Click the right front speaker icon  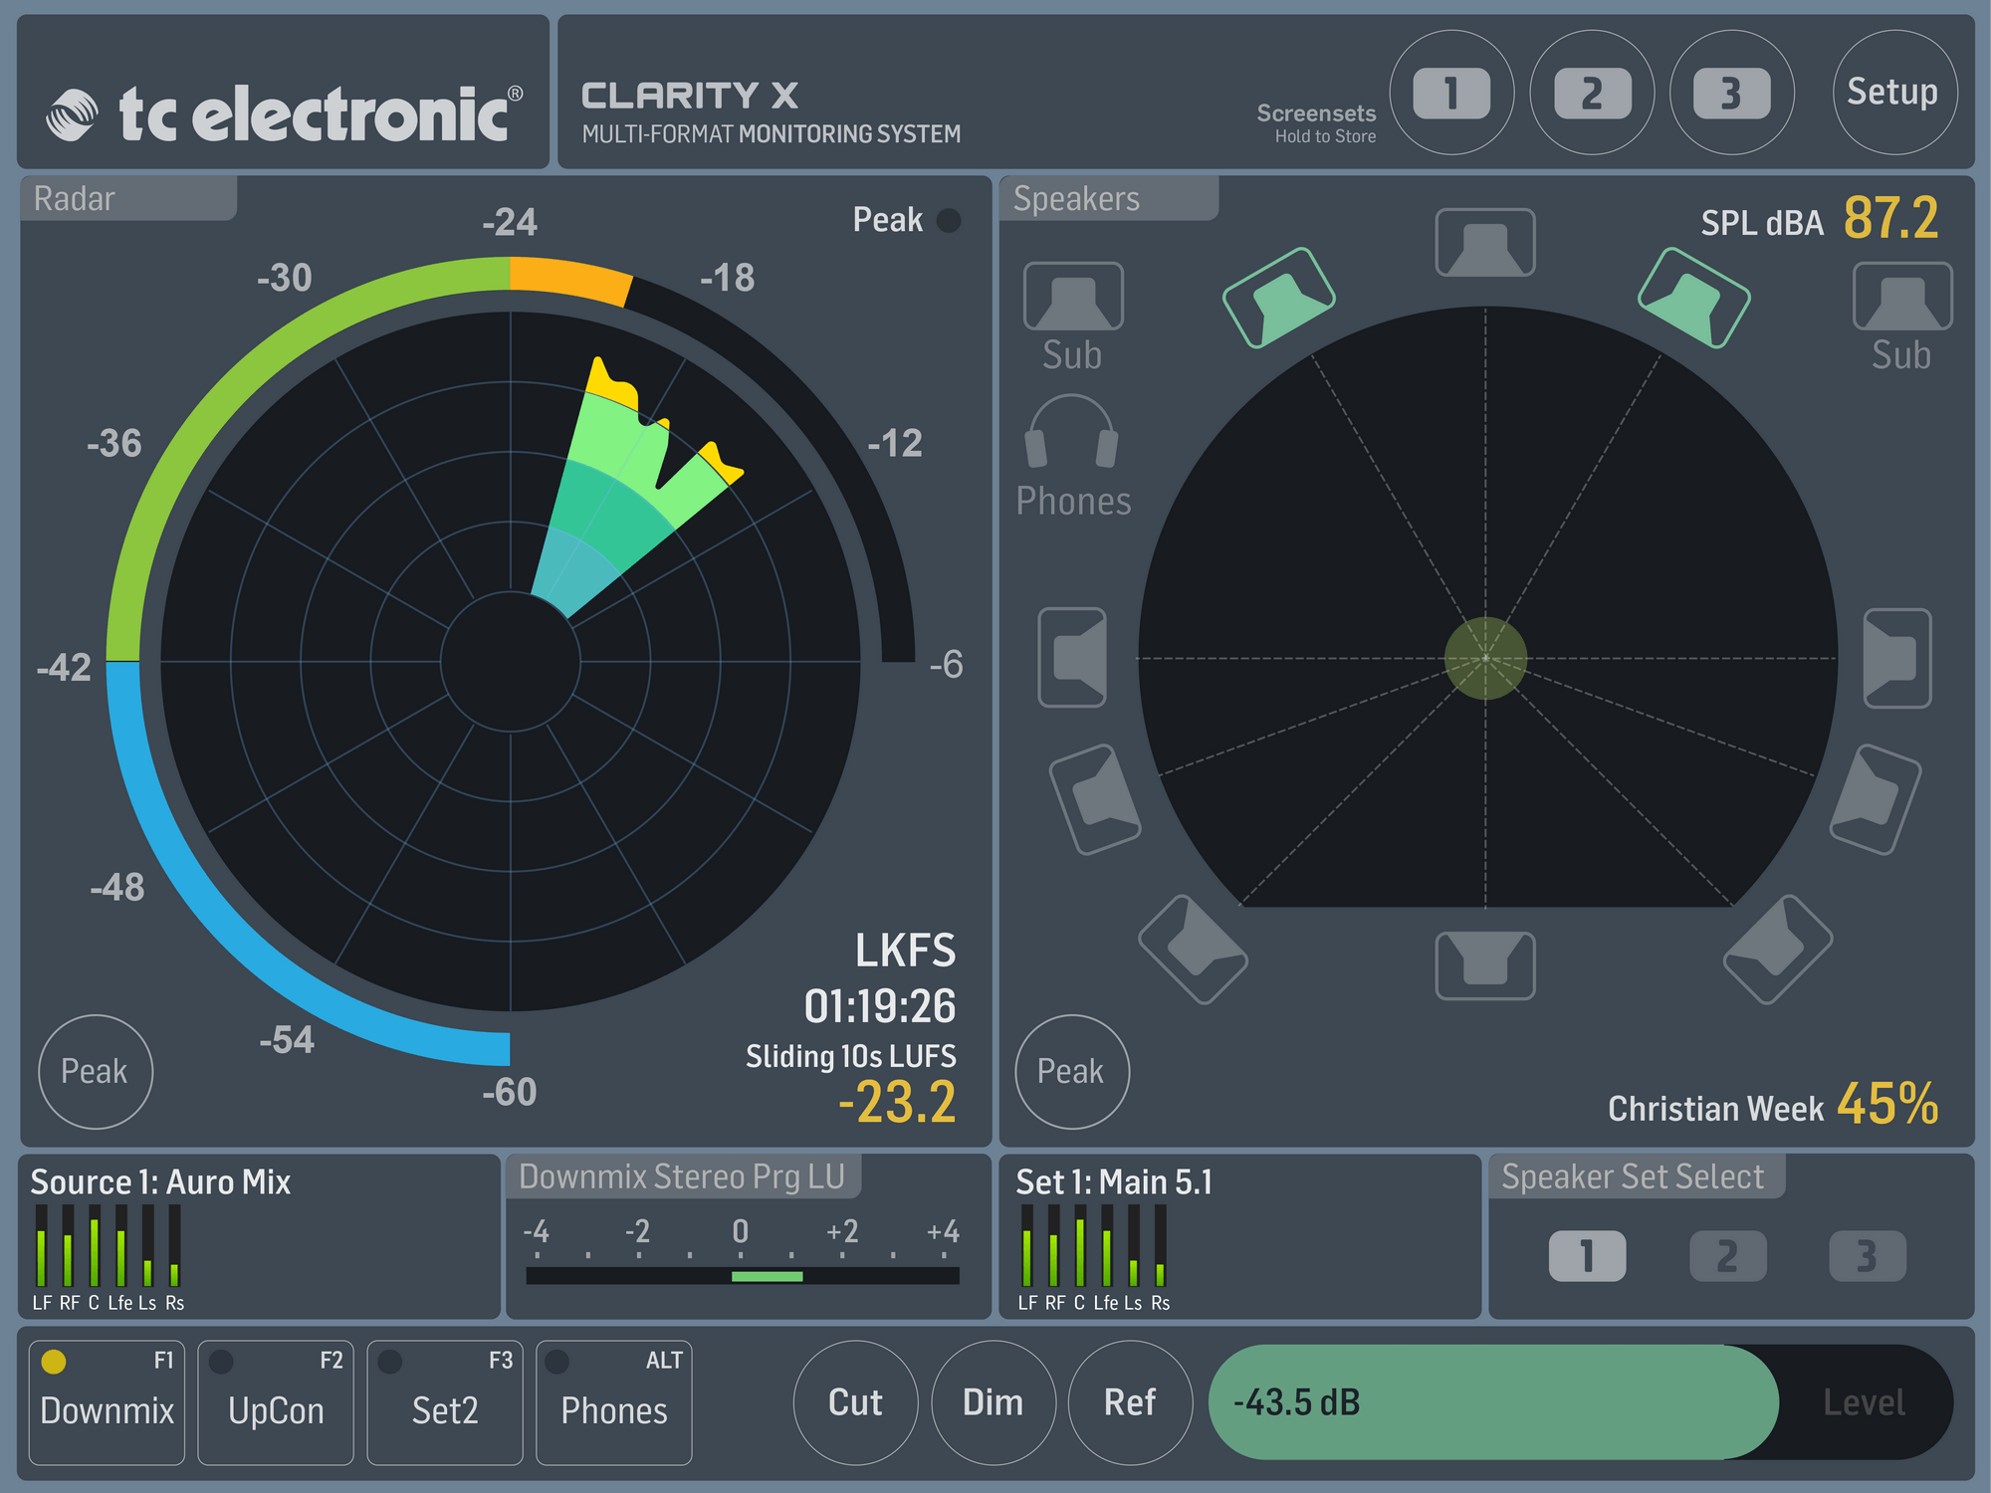1693,298
